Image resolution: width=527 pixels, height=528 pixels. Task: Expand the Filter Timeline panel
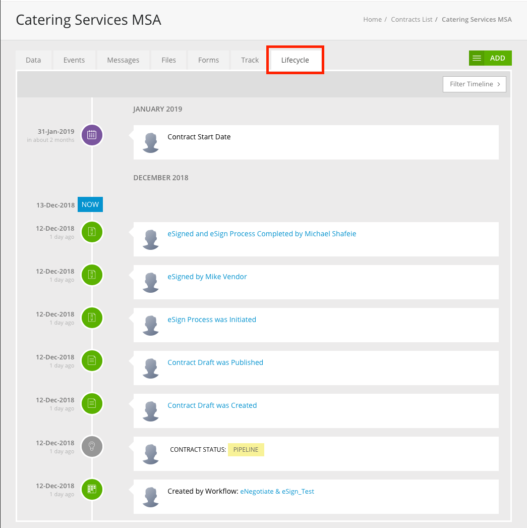tap(474, 84)
